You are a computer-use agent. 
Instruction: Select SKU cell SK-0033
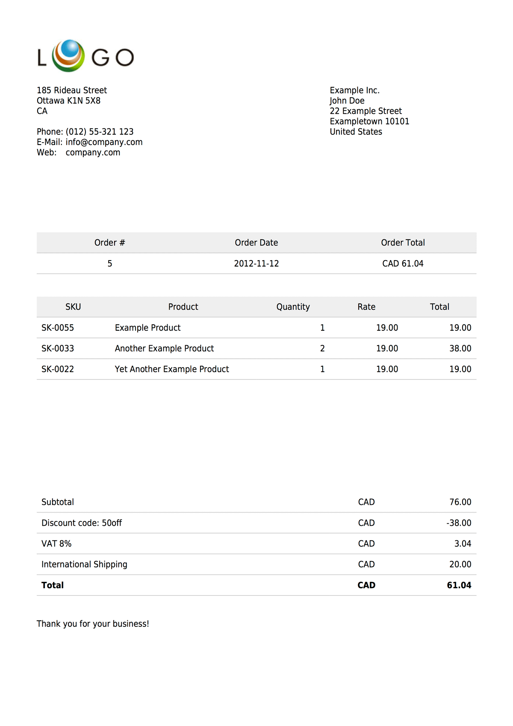coord(58,348)
